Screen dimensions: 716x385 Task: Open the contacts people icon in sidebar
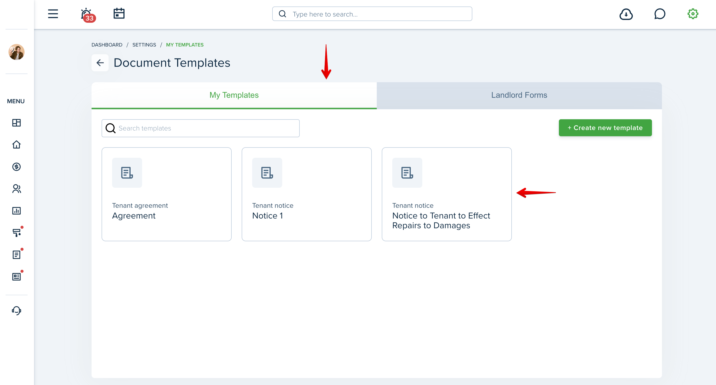17,188
